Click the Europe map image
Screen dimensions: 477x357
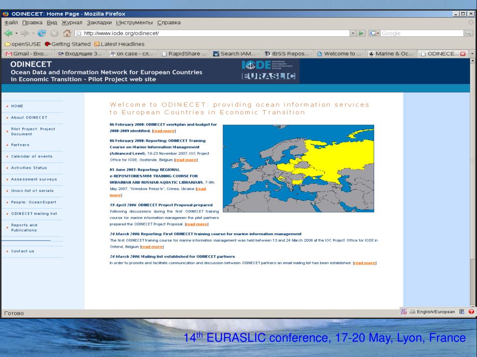[x=299, y=168]
